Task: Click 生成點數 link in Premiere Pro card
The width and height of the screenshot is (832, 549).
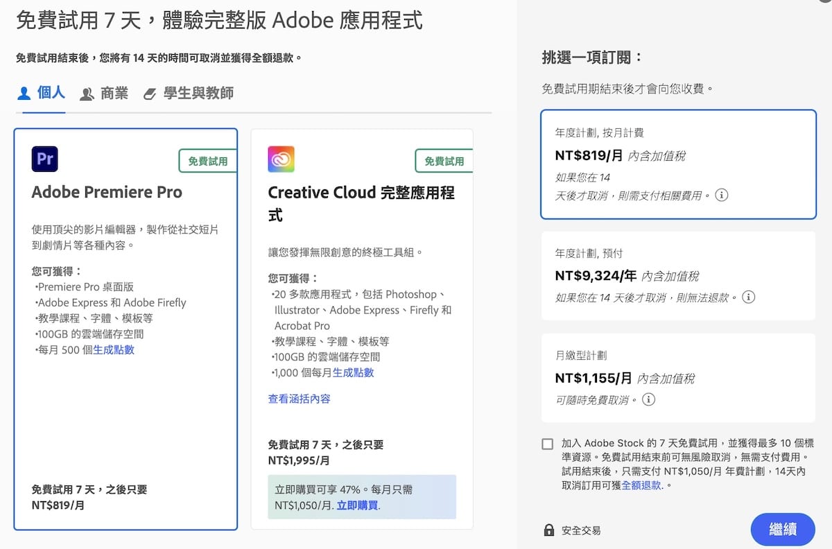Action: click(x=114, y=349)
